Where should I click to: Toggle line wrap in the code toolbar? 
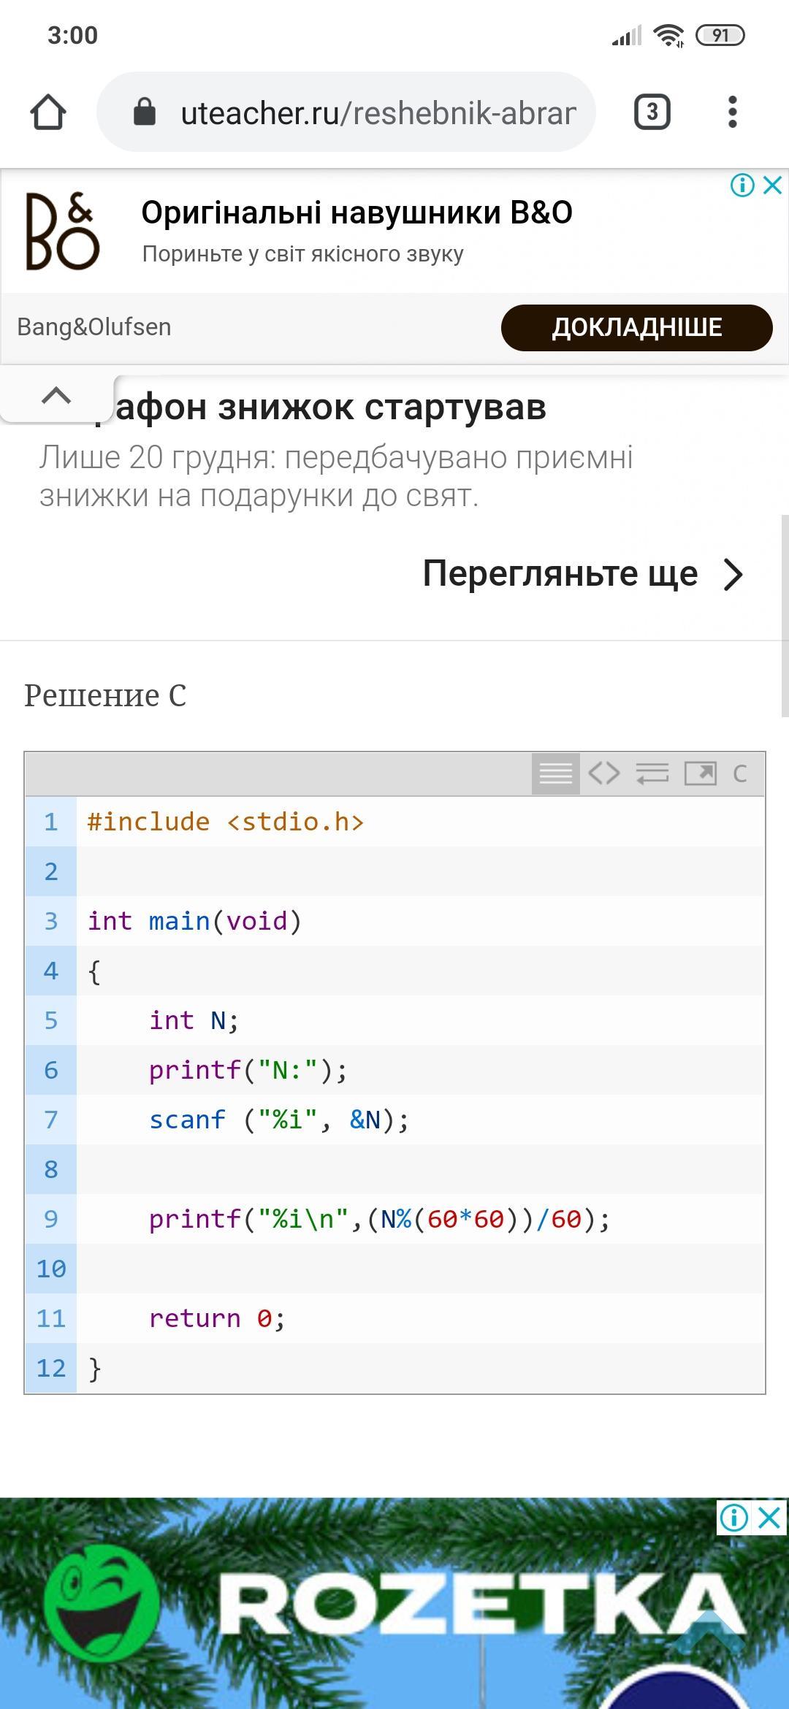[x=652, y=773]
